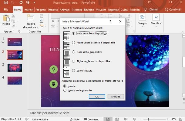Click the help question mark in dialog
This screenshot has height=121, width=185.
coord(110,21)
